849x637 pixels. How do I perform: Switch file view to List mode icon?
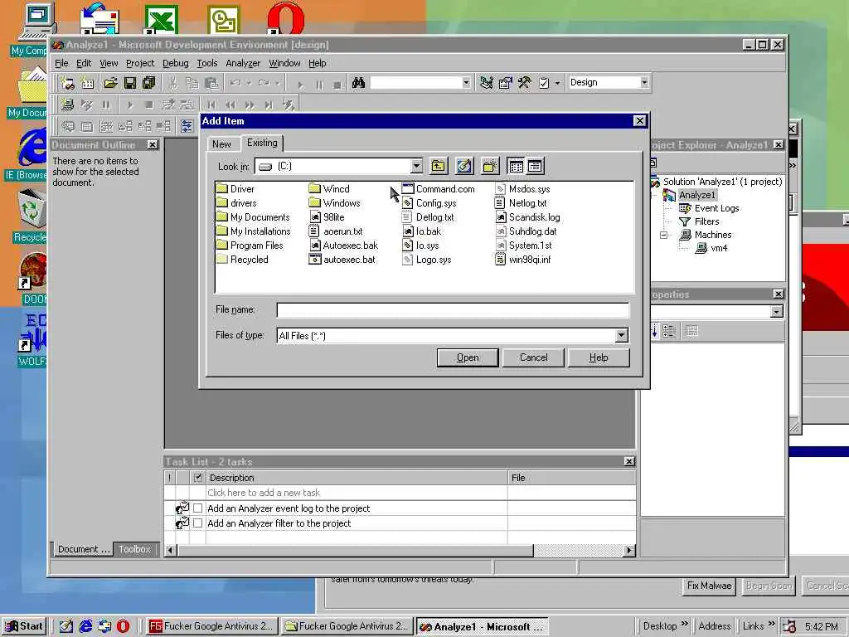516,166
